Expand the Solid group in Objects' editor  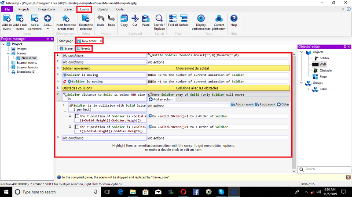point(308,89)
